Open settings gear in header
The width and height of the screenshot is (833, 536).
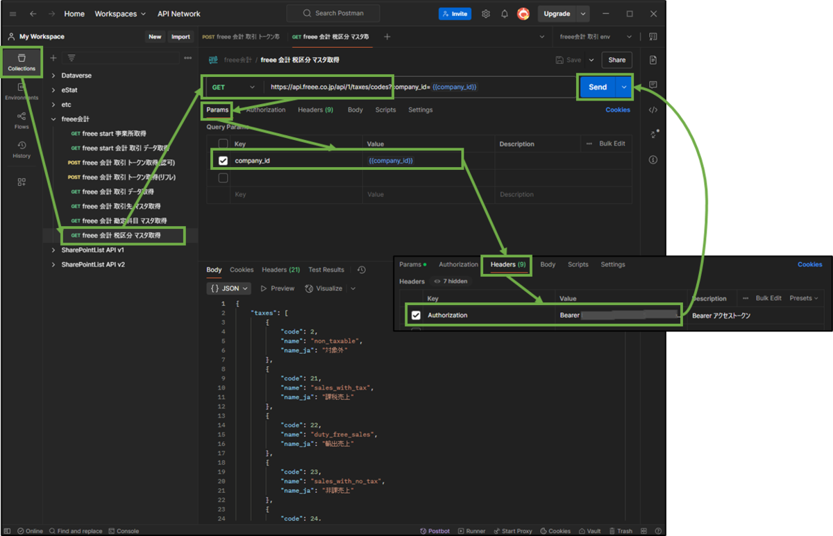point(486,14)
